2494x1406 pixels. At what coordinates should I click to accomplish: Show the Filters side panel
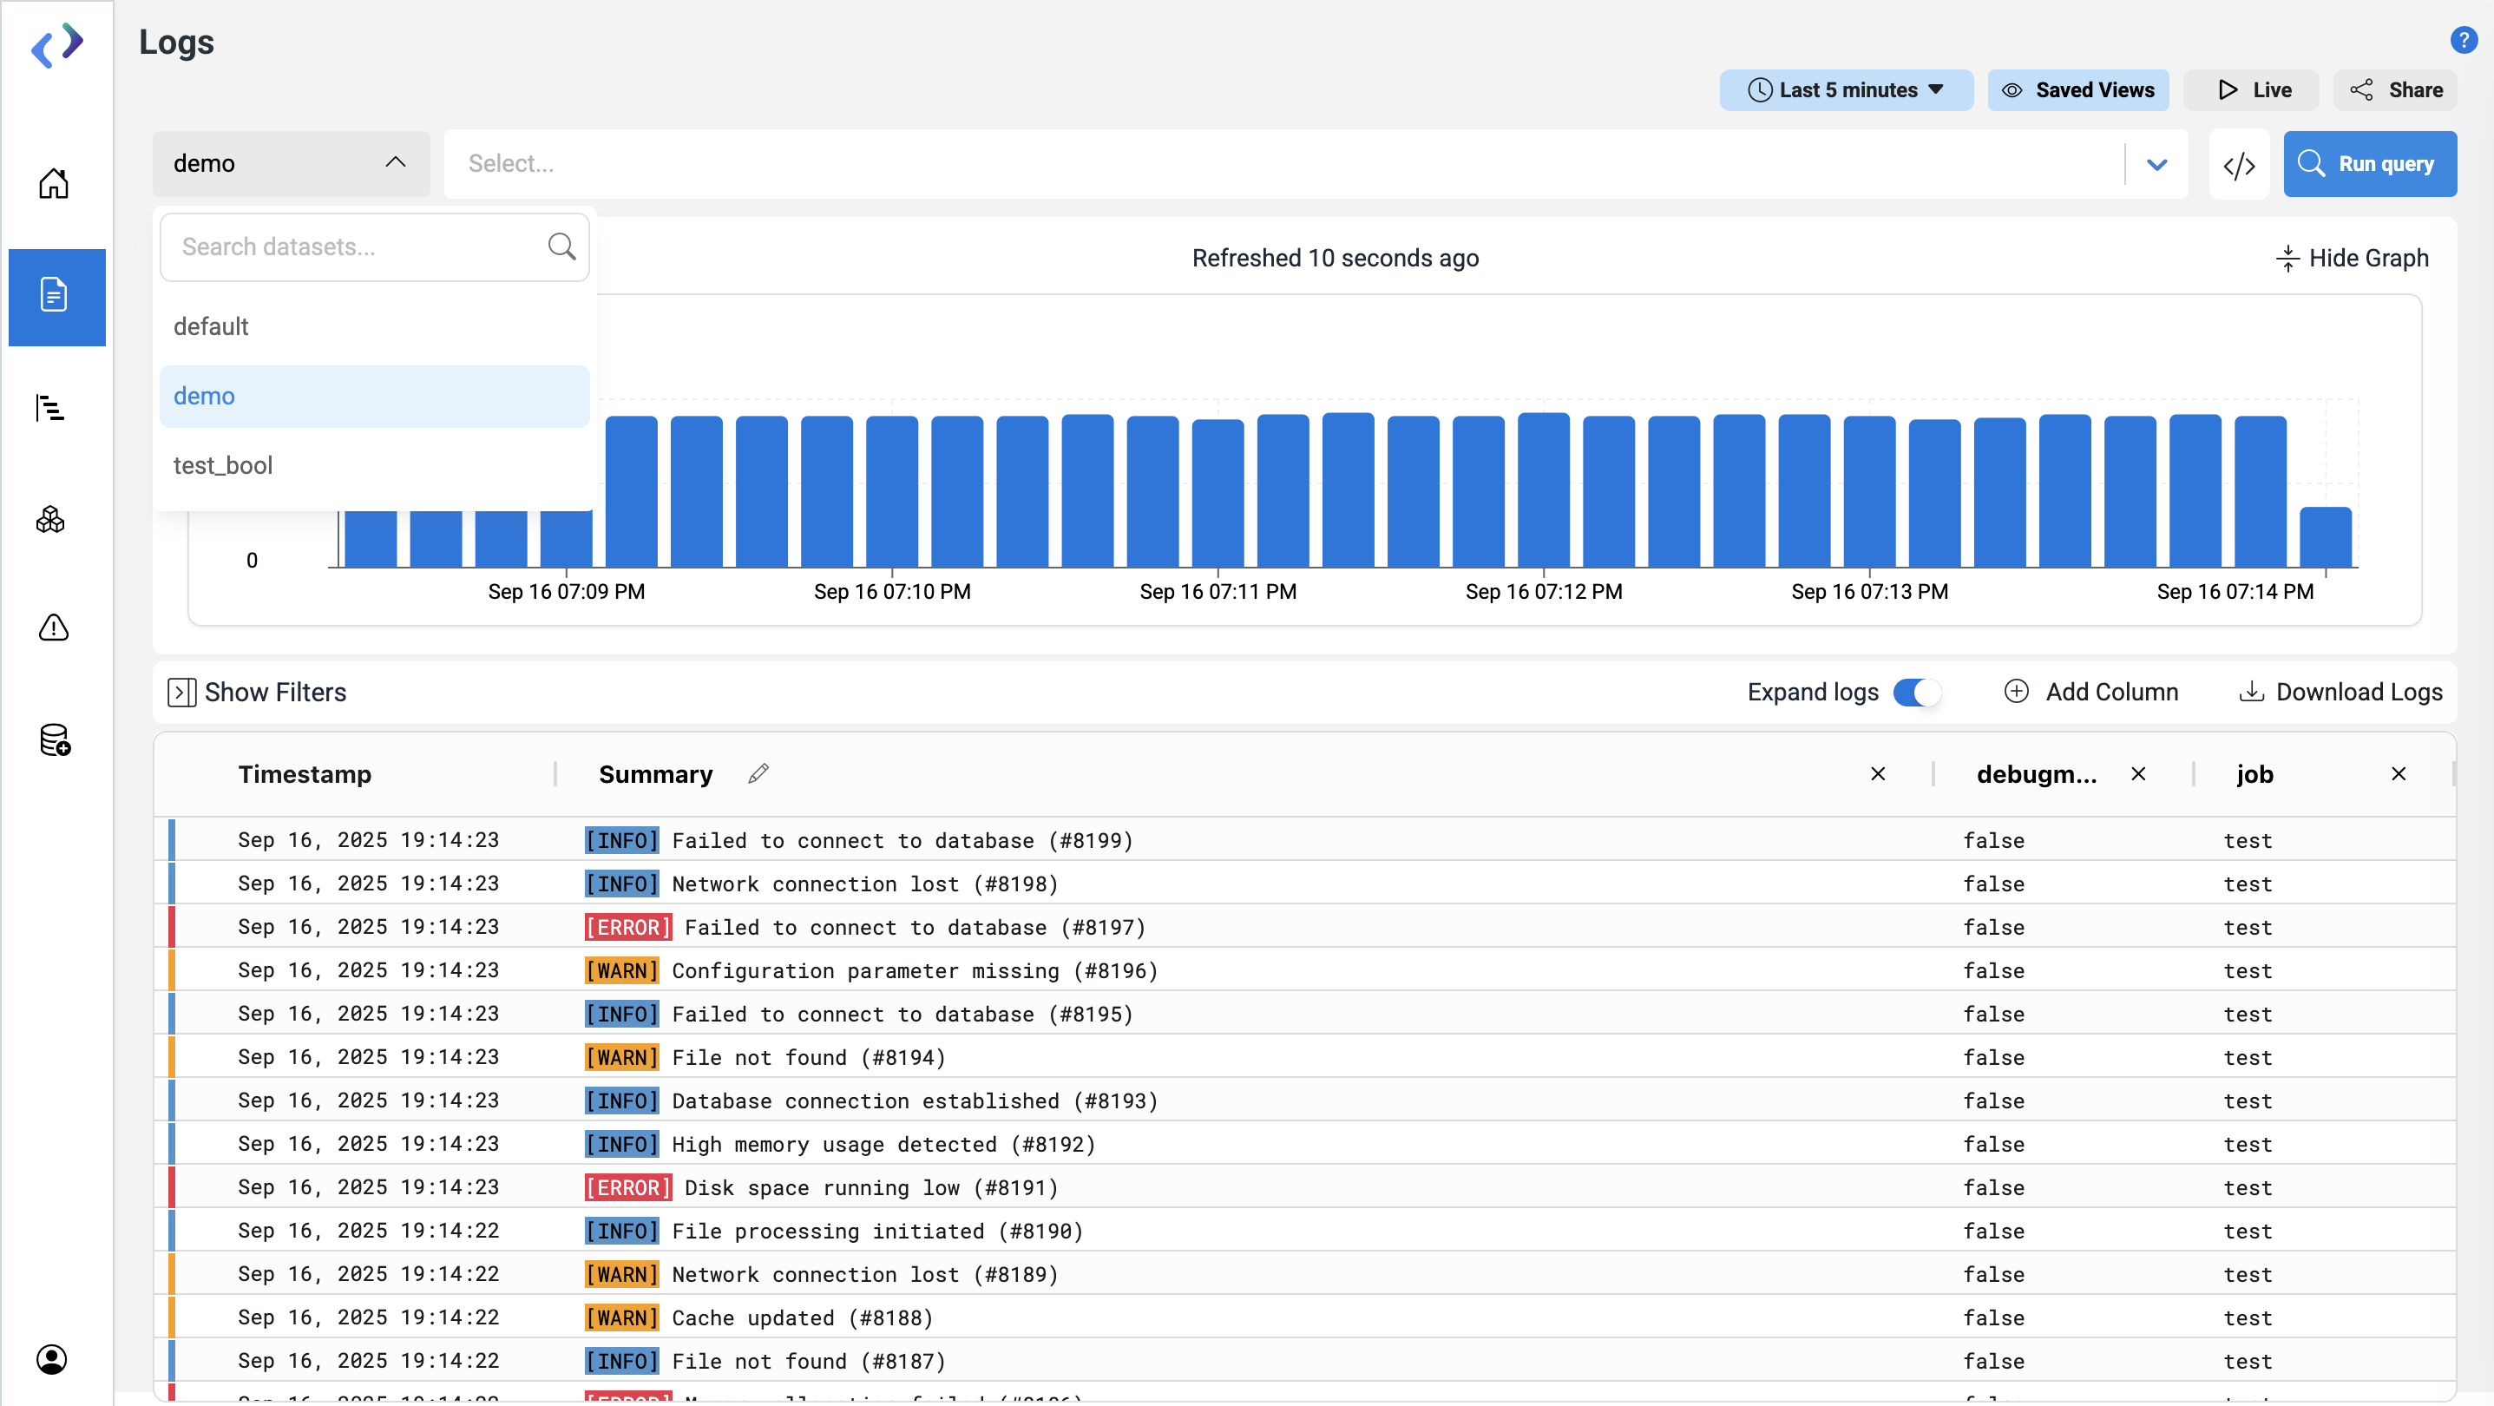point(258,693)
